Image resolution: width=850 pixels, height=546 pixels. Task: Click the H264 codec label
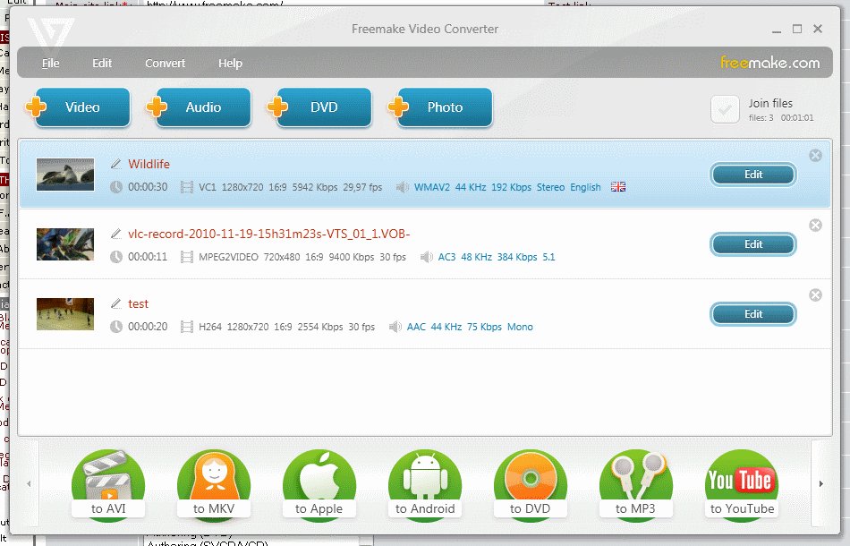[209, 327]
